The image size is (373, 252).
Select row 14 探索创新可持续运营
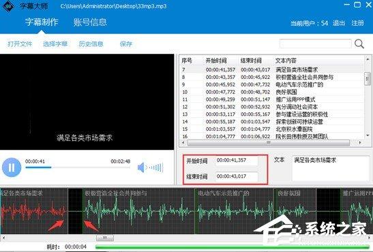[x=271, y=122]
